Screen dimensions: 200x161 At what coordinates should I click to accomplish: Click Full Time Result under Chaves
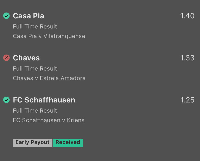35,69
